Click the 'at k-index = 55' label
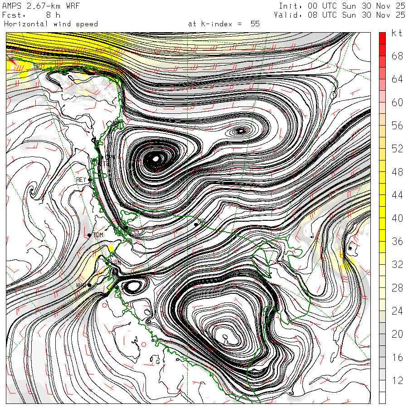Image resolution: width=408 pixels, height=408 pixels. pos(224,24)
